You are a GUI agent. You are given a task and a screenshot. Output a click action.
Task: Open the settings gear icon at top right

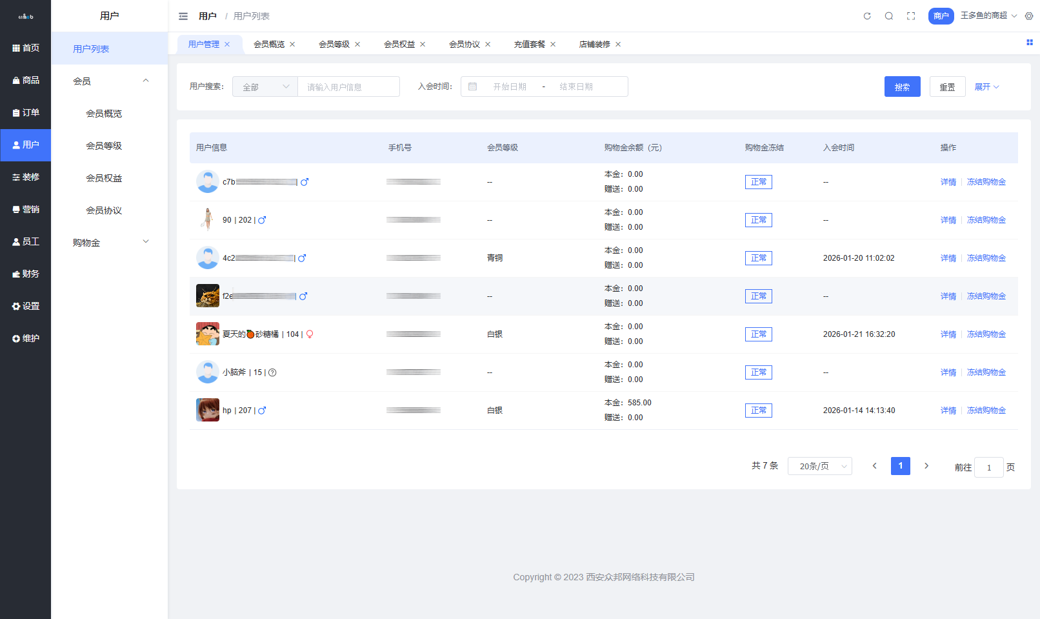(1029, 16)
